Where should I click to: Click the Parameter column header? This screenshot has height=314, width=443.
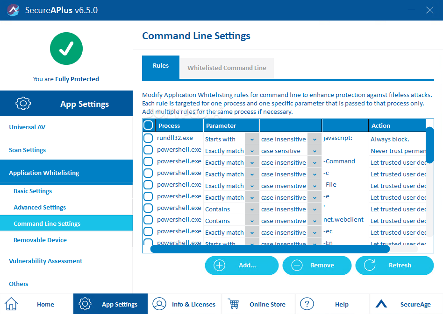point(231,126)
